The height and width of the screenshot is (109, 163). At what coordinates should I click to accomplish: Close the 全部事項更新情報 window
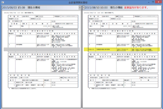158,2
